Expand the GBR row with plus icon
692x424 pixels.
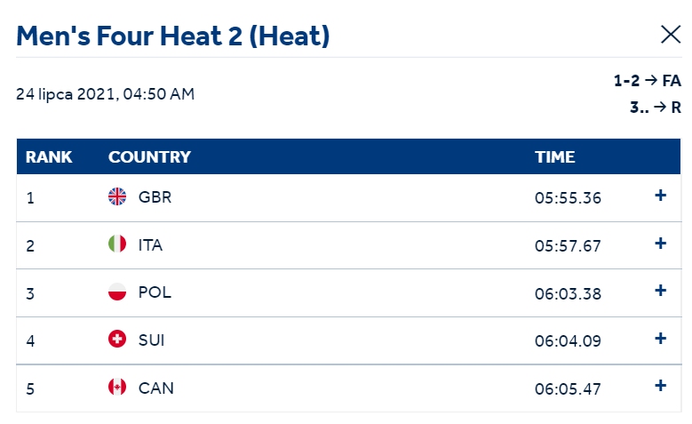(660, 196)
